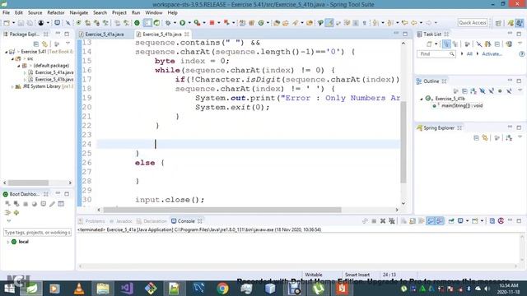The image size is (527, 296).
Task: Click the Visual Studio icon in taskbar
Action: click(x=127, y=289)
